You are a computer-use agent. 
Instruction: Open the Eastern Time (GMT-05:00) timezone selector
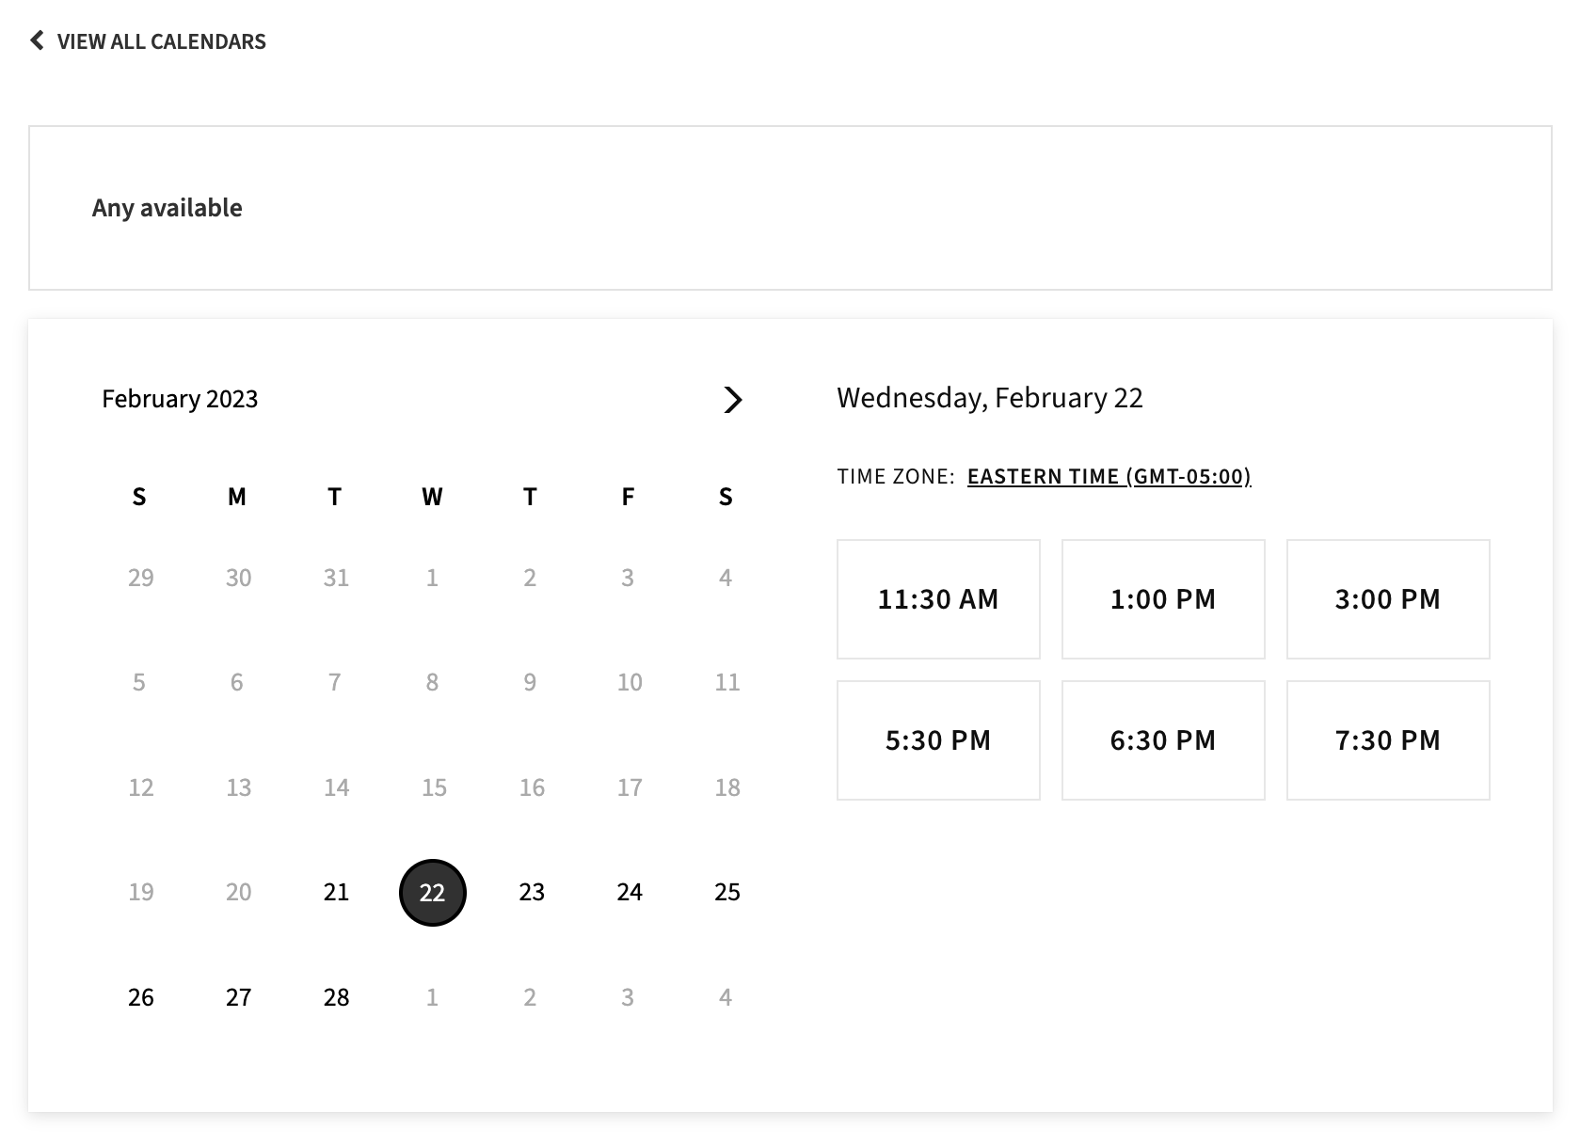(1109, 476)
